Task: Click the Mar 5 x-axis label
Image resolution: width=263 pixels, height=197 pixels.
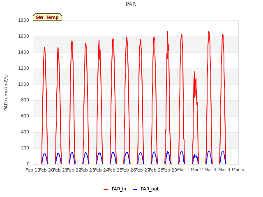Action: pyautogui.click(x=238, y=170)
